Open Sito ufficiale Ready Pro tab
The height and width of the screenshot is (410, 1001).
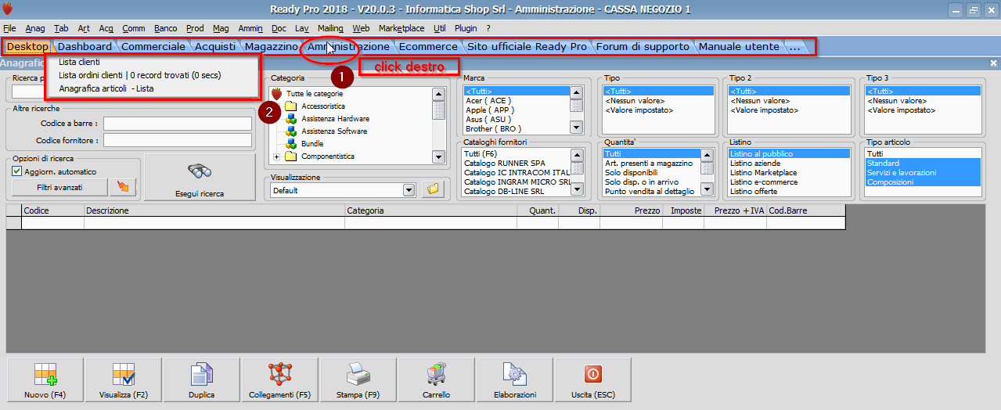pos(527,46)
